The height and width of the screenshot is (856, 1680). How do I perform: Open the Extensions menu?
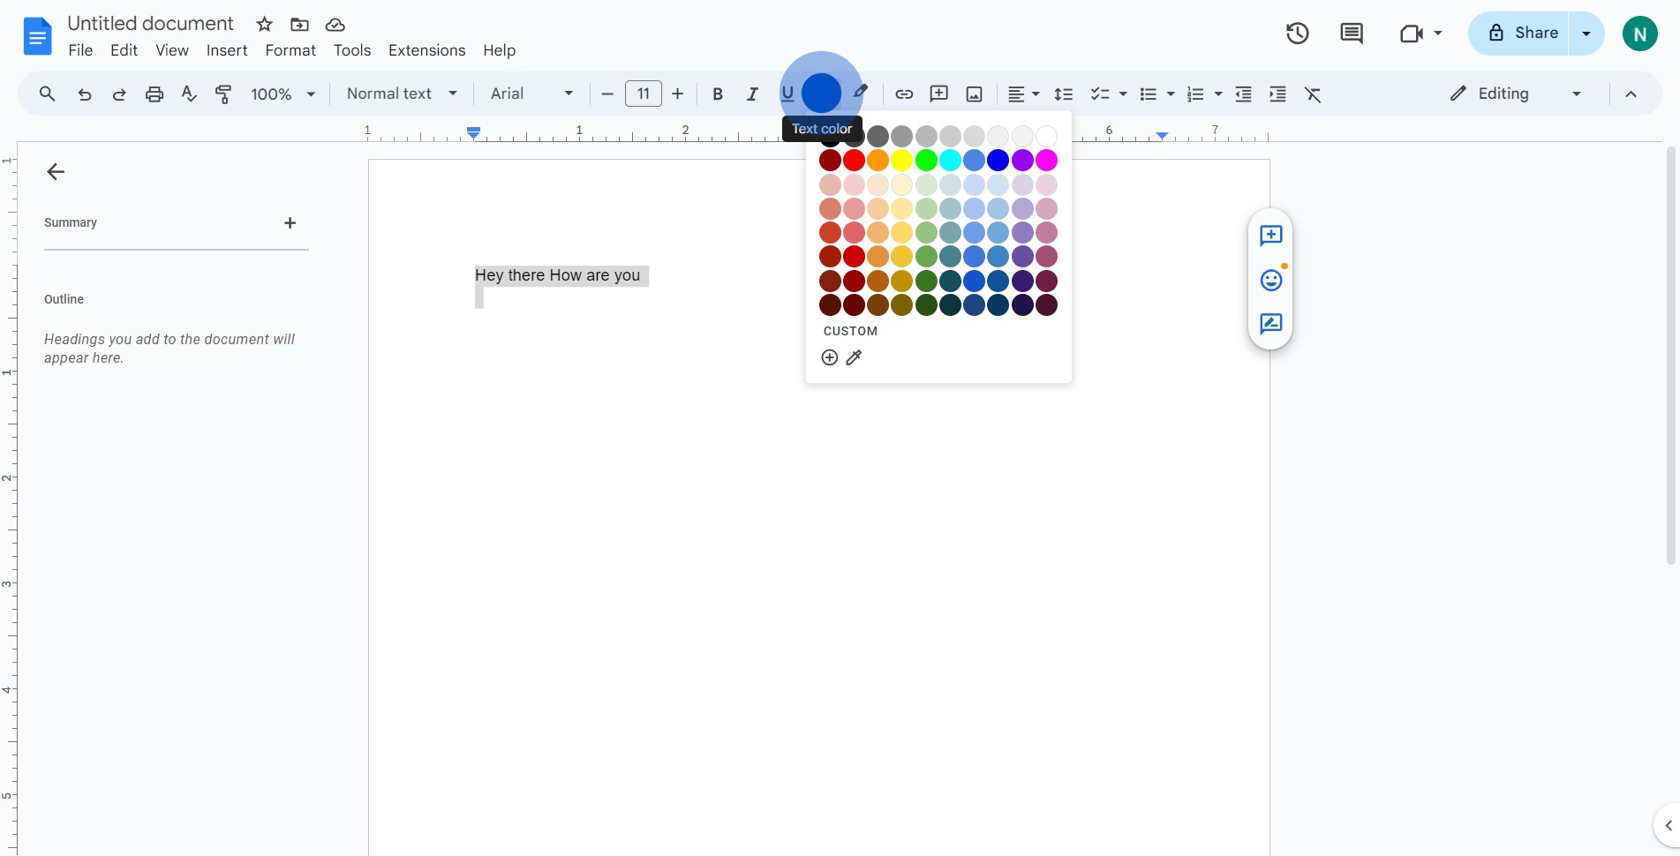(426, 50)
